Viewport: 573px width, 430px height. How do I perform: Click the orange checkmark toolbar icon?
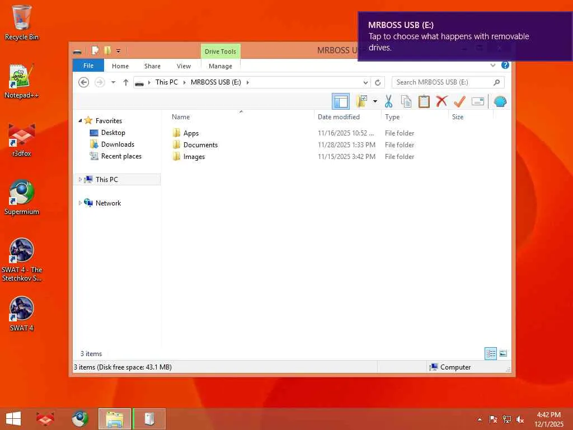point(459,101)
